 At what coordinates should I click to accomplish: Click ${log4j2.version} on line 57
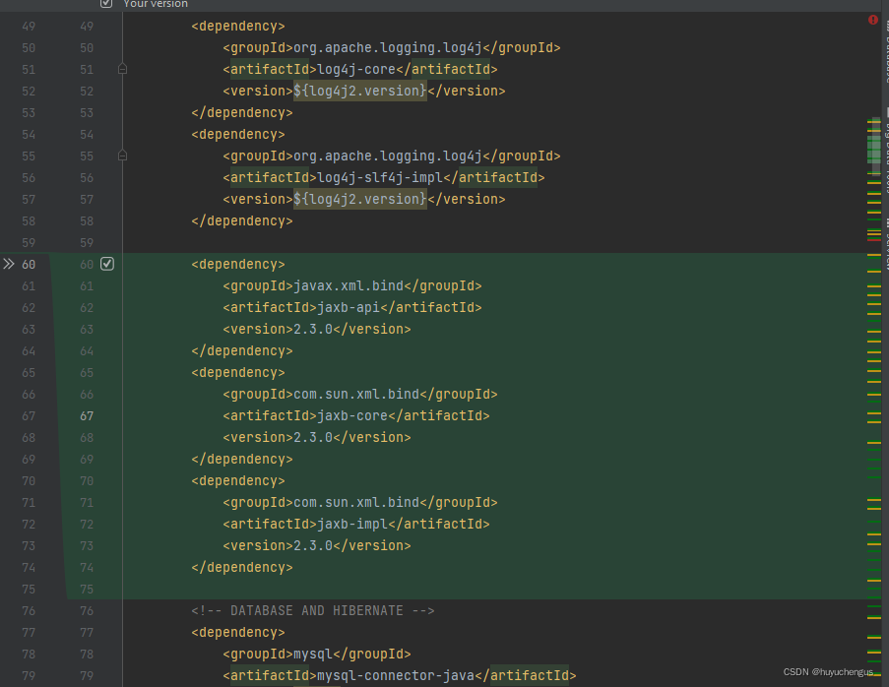point(360,199)
